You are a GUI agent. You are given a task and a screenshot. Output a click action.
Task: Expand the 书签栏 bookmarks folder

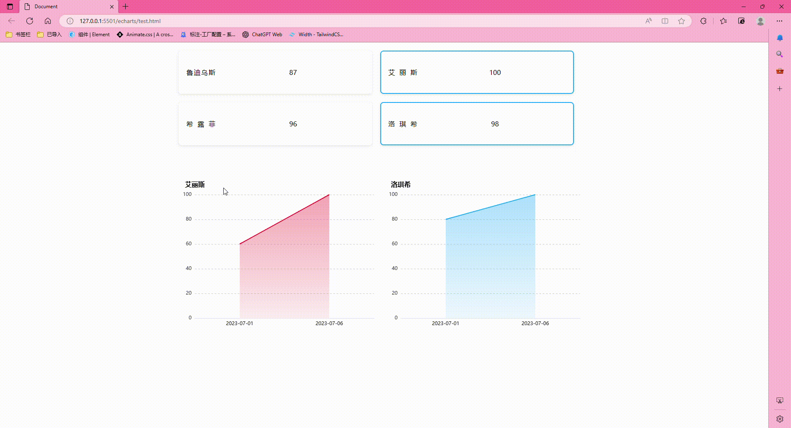[19, 35]
